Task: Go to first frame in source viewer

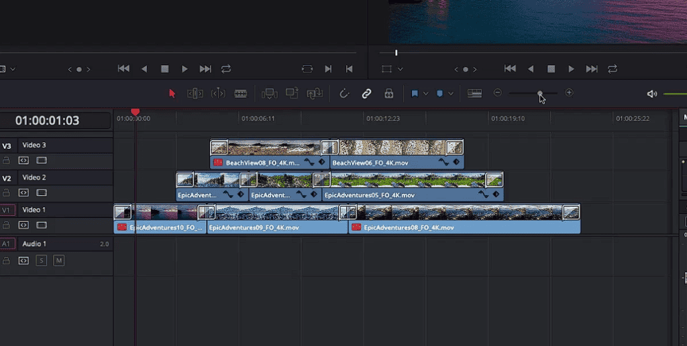Action: [x=123, y=68]
